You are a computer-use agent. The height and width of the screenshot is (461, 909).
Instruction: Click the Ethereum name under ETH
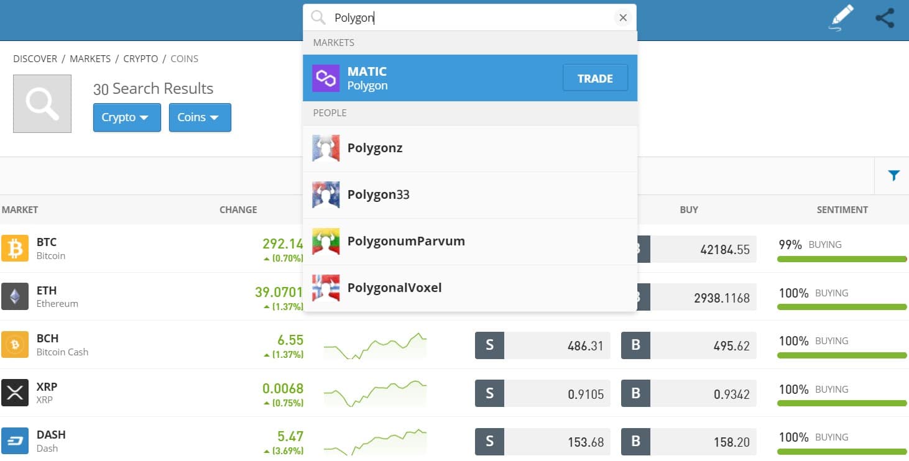pos(57,304)
